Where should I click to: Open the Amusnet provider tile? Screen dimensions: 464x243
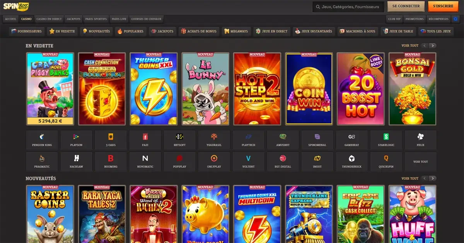283,140
